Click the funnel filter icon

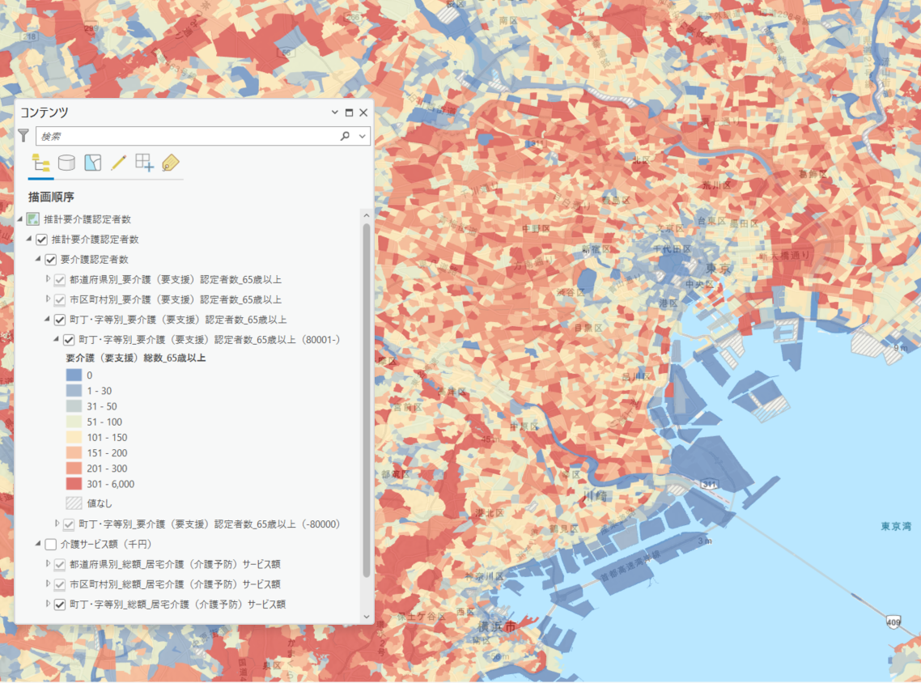(23, 136)
